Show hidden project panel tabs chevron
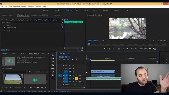169x95 pixels. 48,53
